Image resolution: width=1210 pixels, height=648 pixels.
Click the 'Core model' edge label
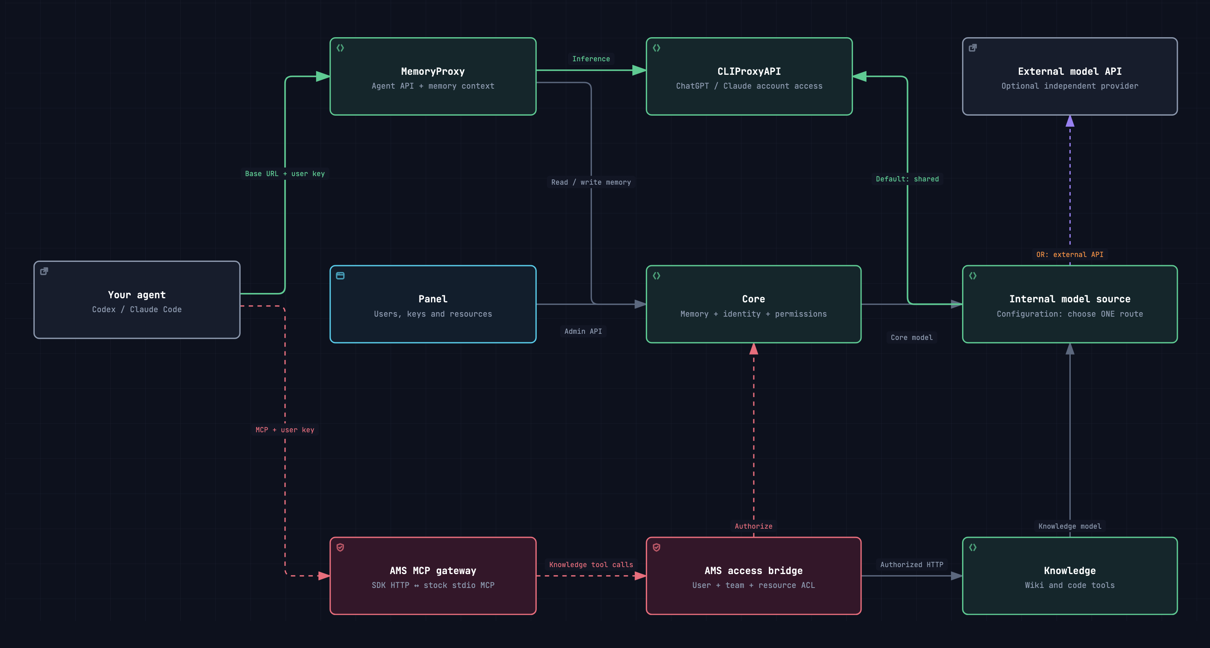pos(912,337)
